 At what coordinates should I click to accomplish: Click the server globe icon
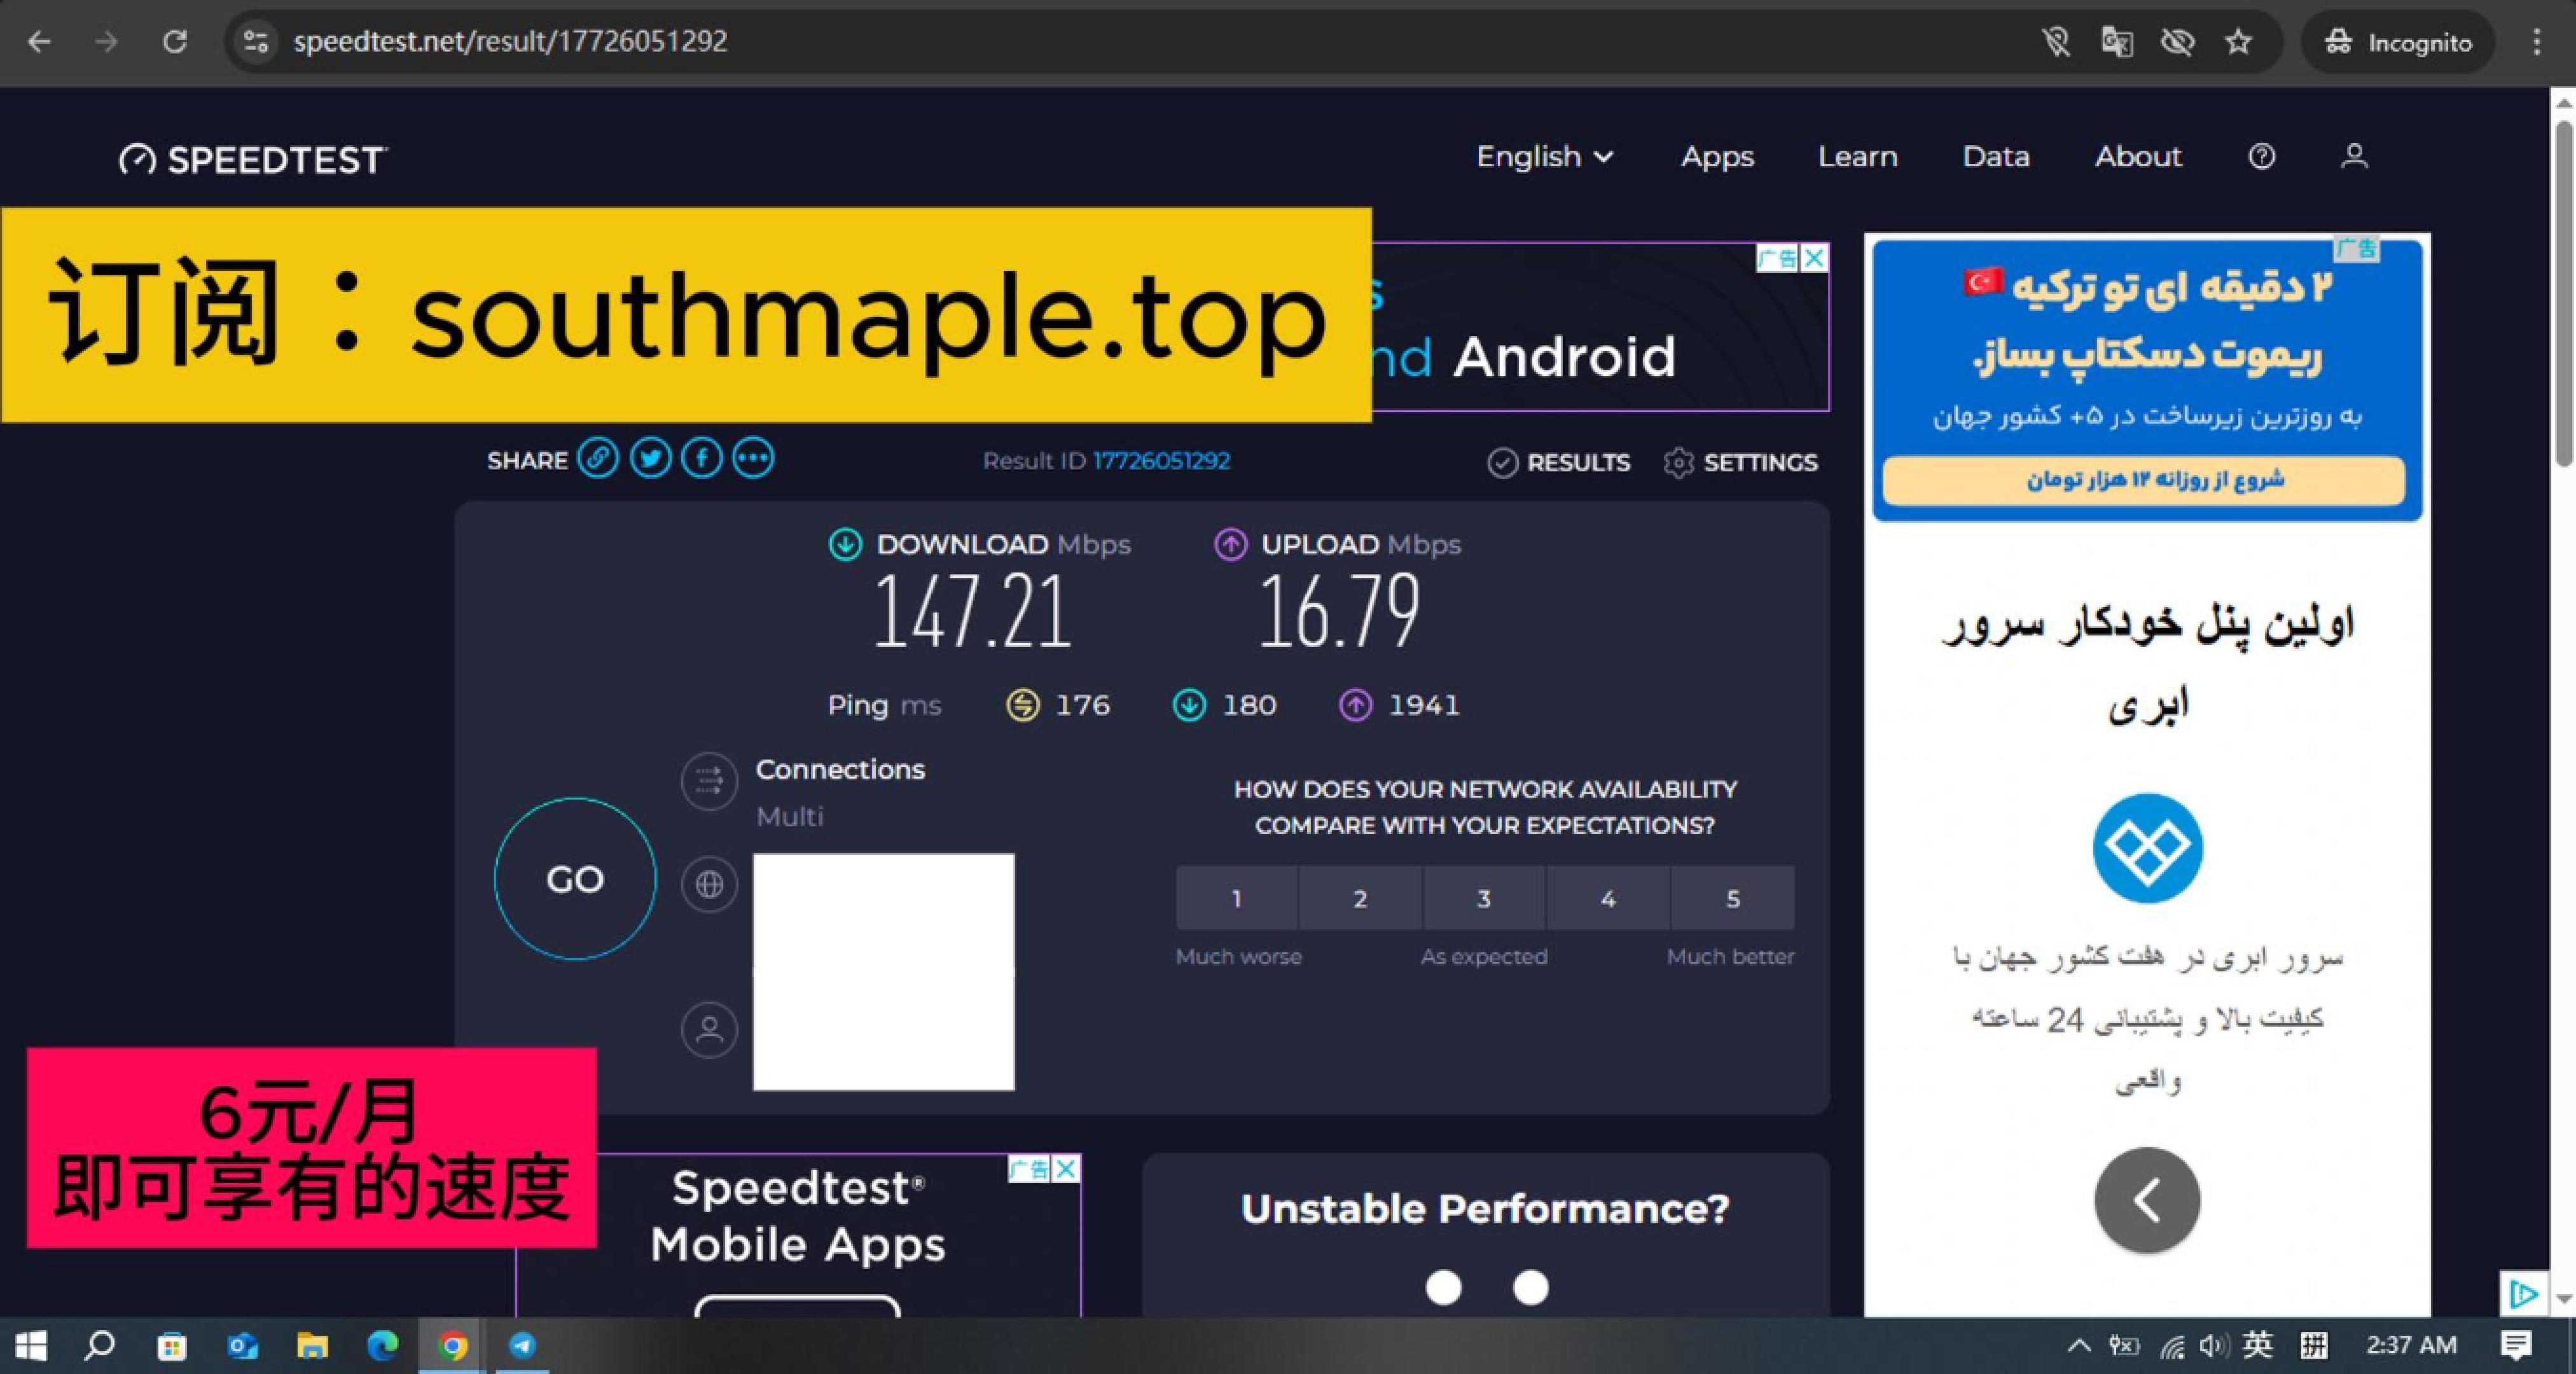click(709, 884)
